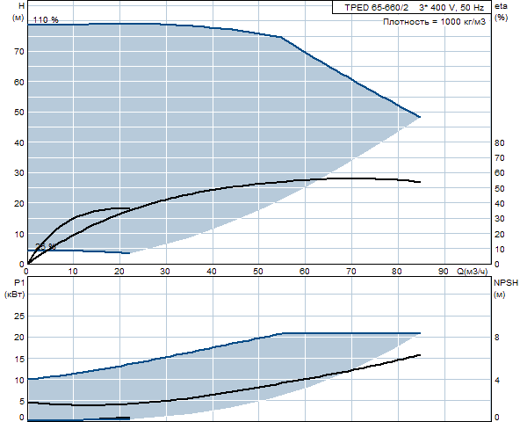Click the right end of the blue P1 power curve
This screenshot has height=422, width=520.
[420, 333]
